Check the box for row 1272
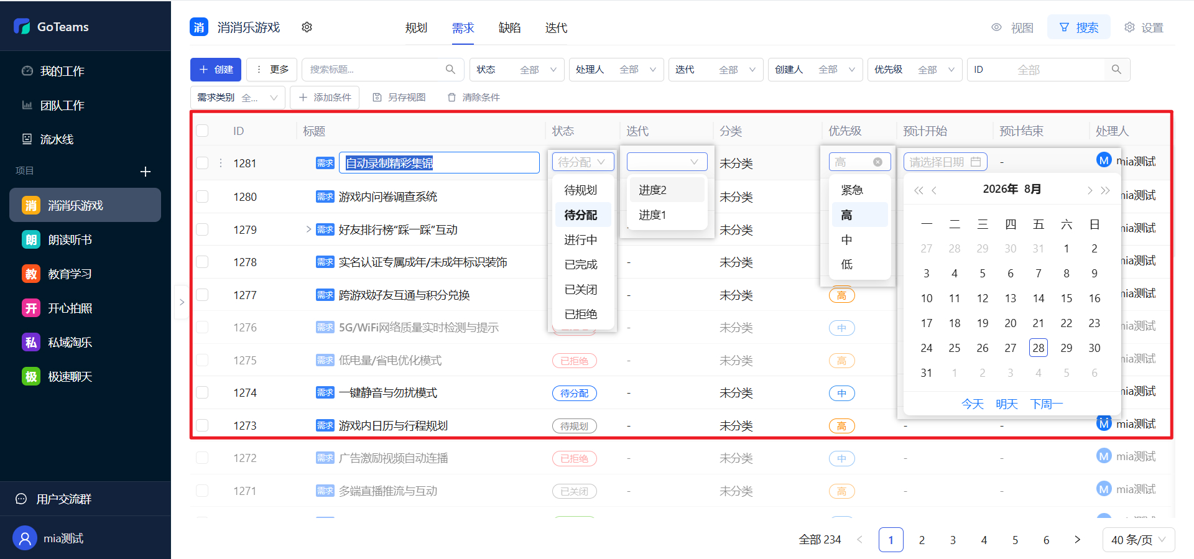Image resolution: width=1194 pixels, height=559 pixels. pyautogui.click(x=202, y=458)
